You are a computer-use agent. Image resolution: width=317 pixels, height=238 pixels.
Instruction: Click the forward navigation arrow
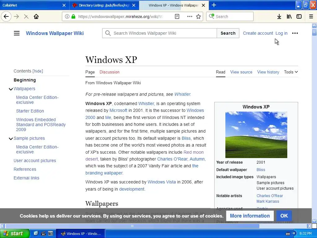tap(17, 16)
